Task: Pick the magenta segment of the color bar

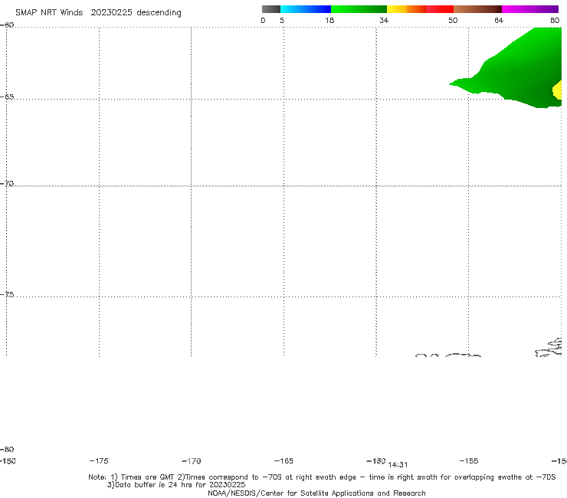Action: [x=530, y=9]
